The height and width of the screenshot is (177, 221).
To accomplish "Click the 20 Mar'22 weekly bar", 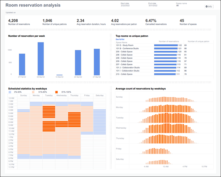I will [x=78, y=63].
